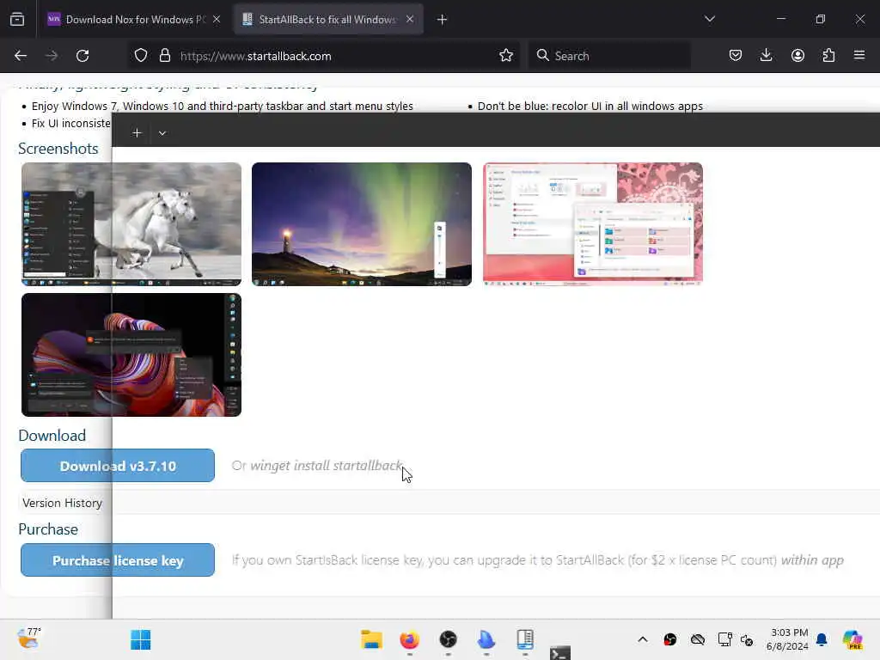Switch to Download Nox for Windows tab
This screenshot has width=880, height=660.
click(135, 20)
